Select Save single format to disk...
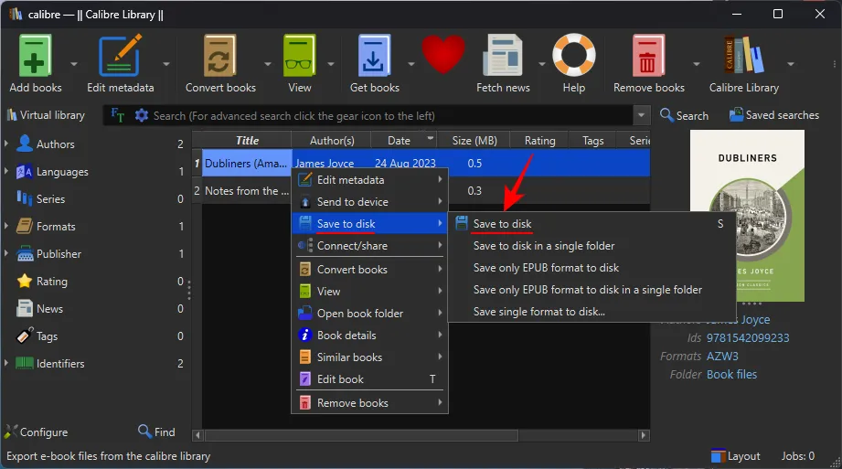Image resolution: width=842 pixels, height=469 pixels. (592, 312)
